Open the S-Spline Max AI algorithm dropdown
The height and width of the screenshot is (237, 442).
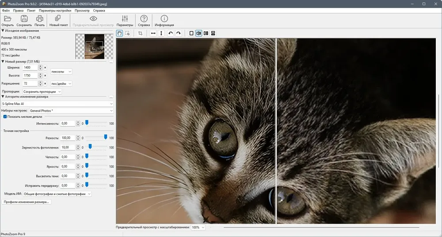pyautogui.click(x=57, y=104)
